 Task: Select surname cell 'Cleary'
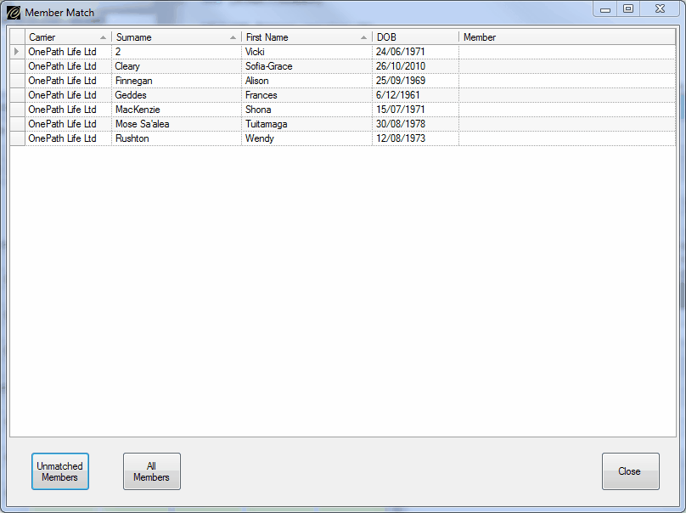pos(177,66)
